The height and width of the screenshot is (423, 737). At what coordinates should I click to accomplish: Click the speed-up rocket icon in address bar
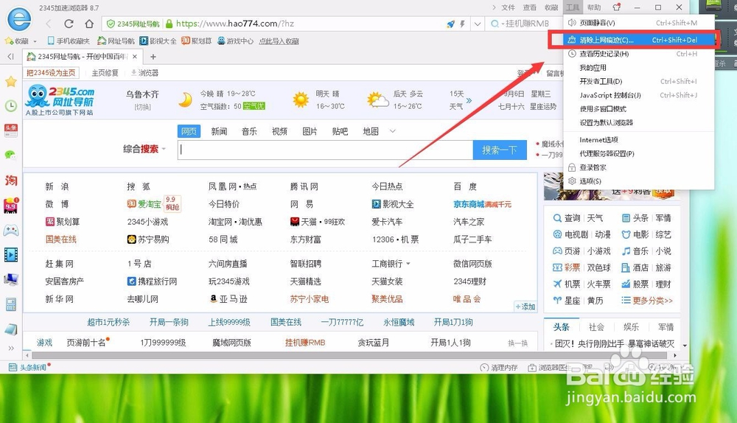coord(451,24)
